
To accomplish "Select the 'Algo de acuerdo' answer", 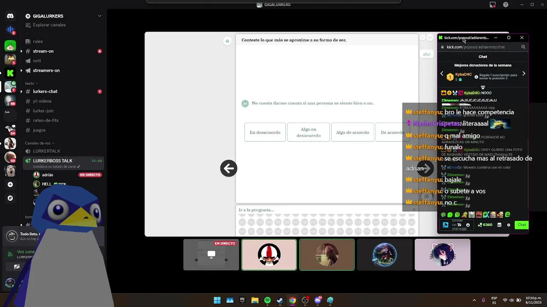I will 353,132.
